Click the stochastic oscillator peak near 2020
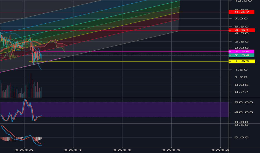260x153 pixels. click(x=25, y=100)
